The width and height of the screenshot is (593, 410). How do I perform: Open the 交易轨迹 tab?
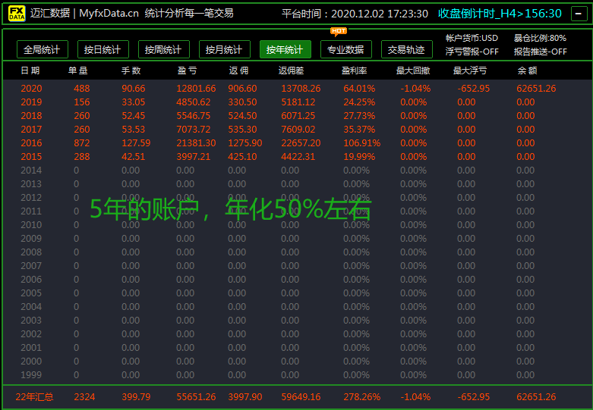click(406, 49)
